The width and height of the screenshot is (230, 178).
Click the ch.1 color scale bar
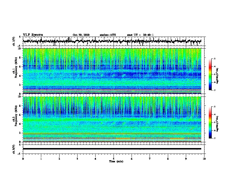(x=210, y=74)
